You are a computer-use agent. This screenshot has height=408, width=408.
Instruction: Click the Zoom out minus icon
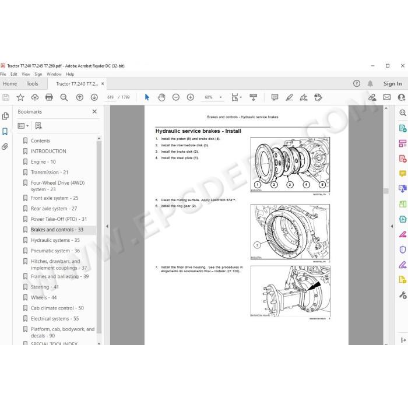(176, 97)
